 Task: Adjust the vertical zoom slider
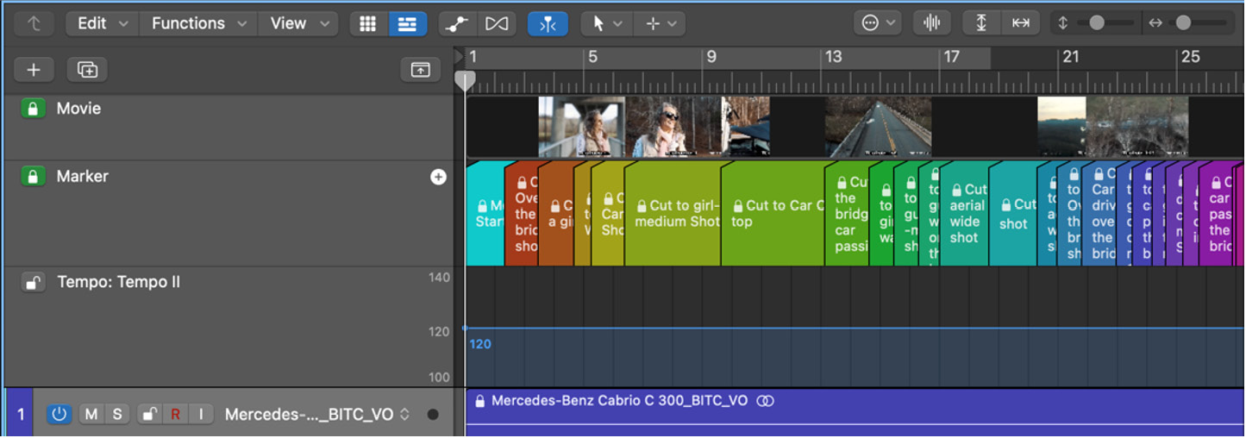[x=1096, y=23]
